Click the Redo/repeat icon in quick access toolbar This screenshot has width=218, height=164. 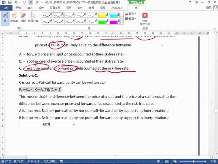(25, 2)
